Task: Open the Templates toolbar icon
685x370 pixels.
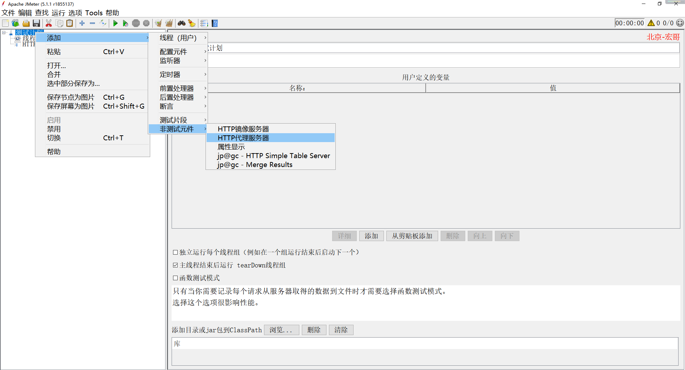Action: coord(15,23)
